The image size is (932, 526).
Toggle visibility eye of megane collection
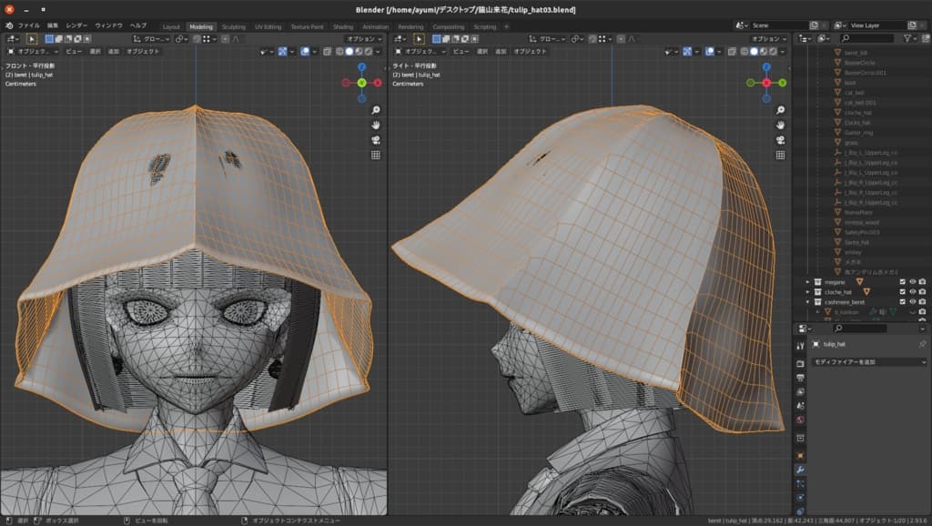click(913, 281)
